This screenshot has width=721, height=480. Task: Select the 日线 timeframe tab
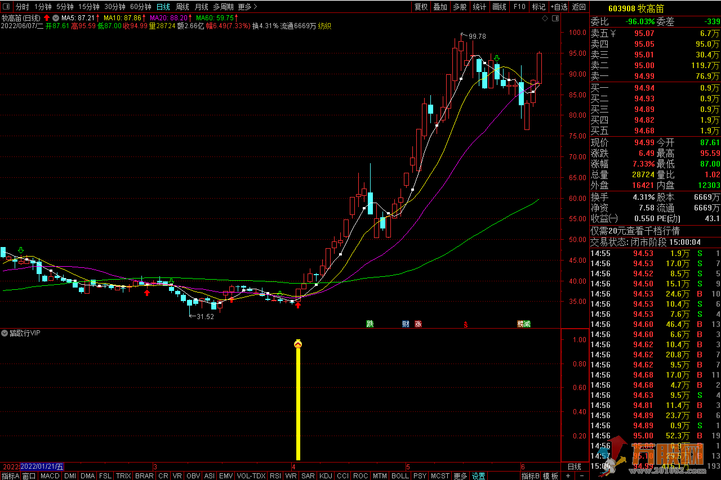(x=163, y=7)
